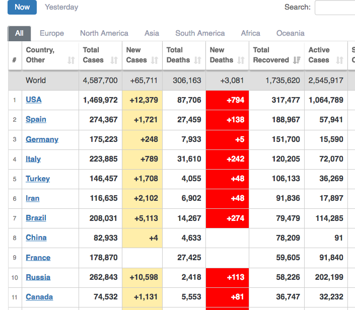Viewport: 355px width, 310px height.
Task: Open the Iran country link
Action: [x=33, y=198]
